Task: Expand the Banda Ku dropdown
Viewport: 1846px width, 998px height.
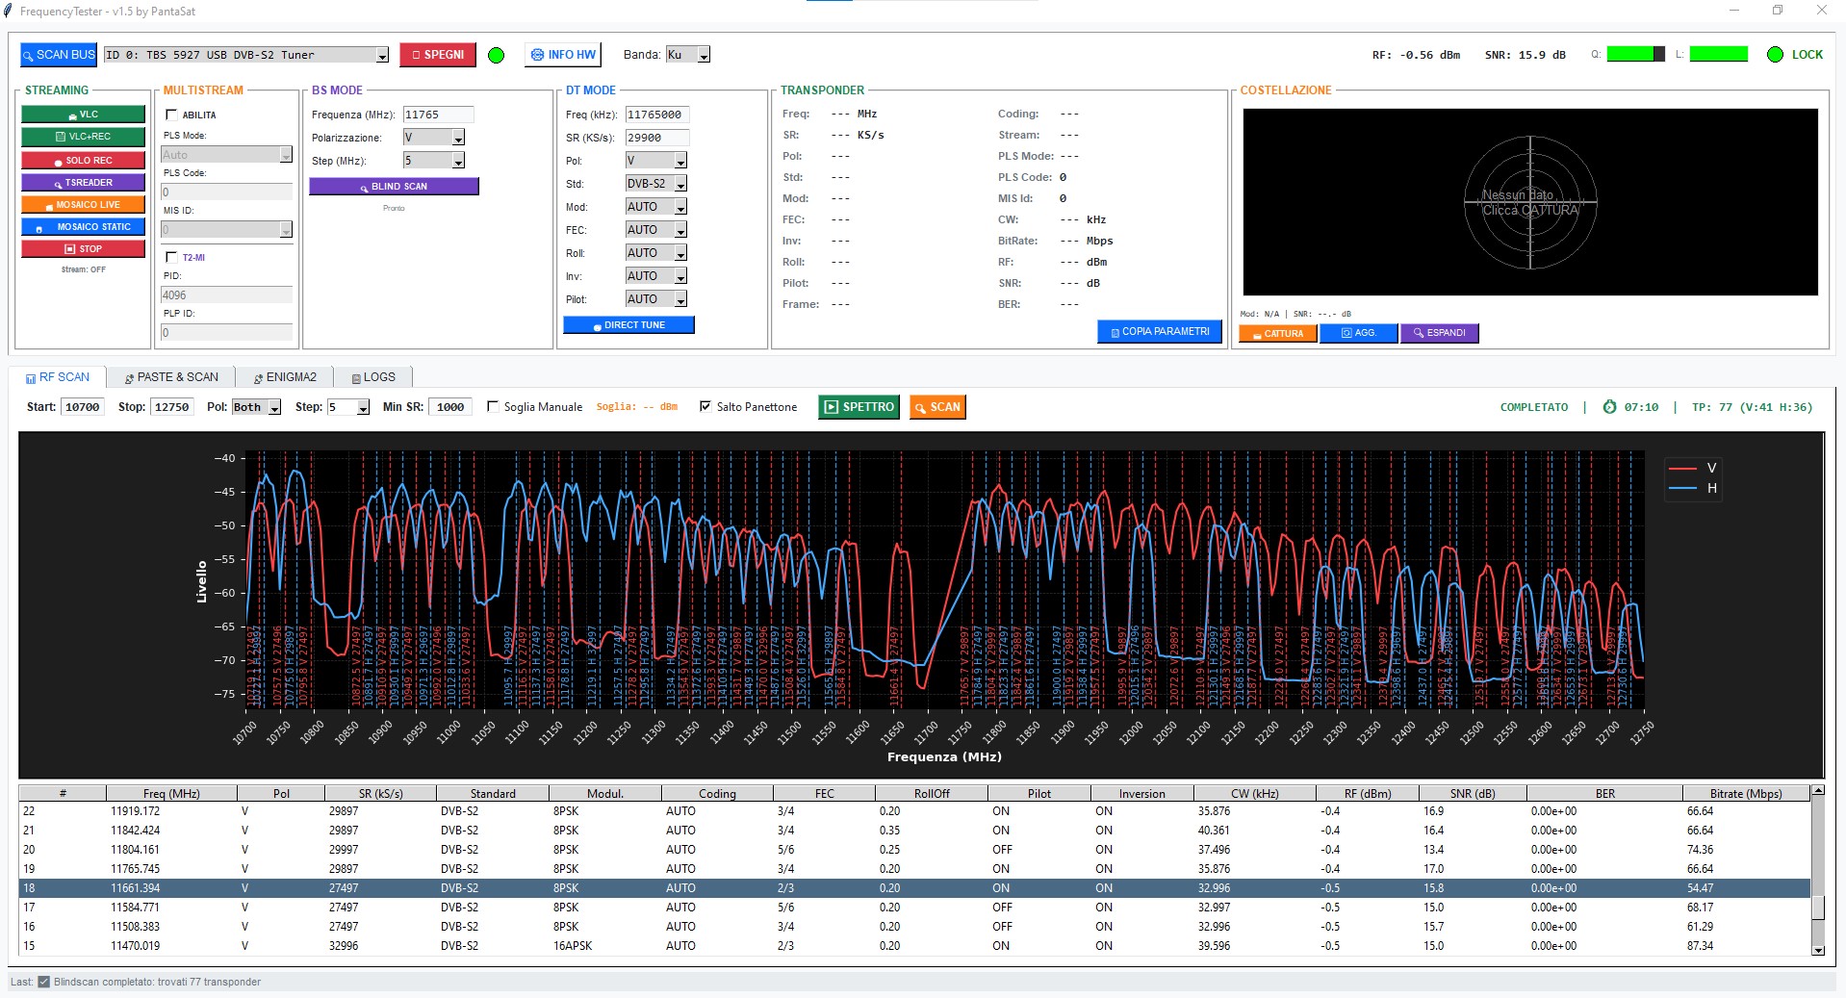Action: (704, 56)
